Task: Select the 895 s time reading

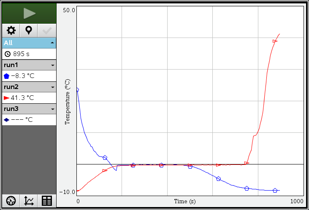Action: point(21,54)
